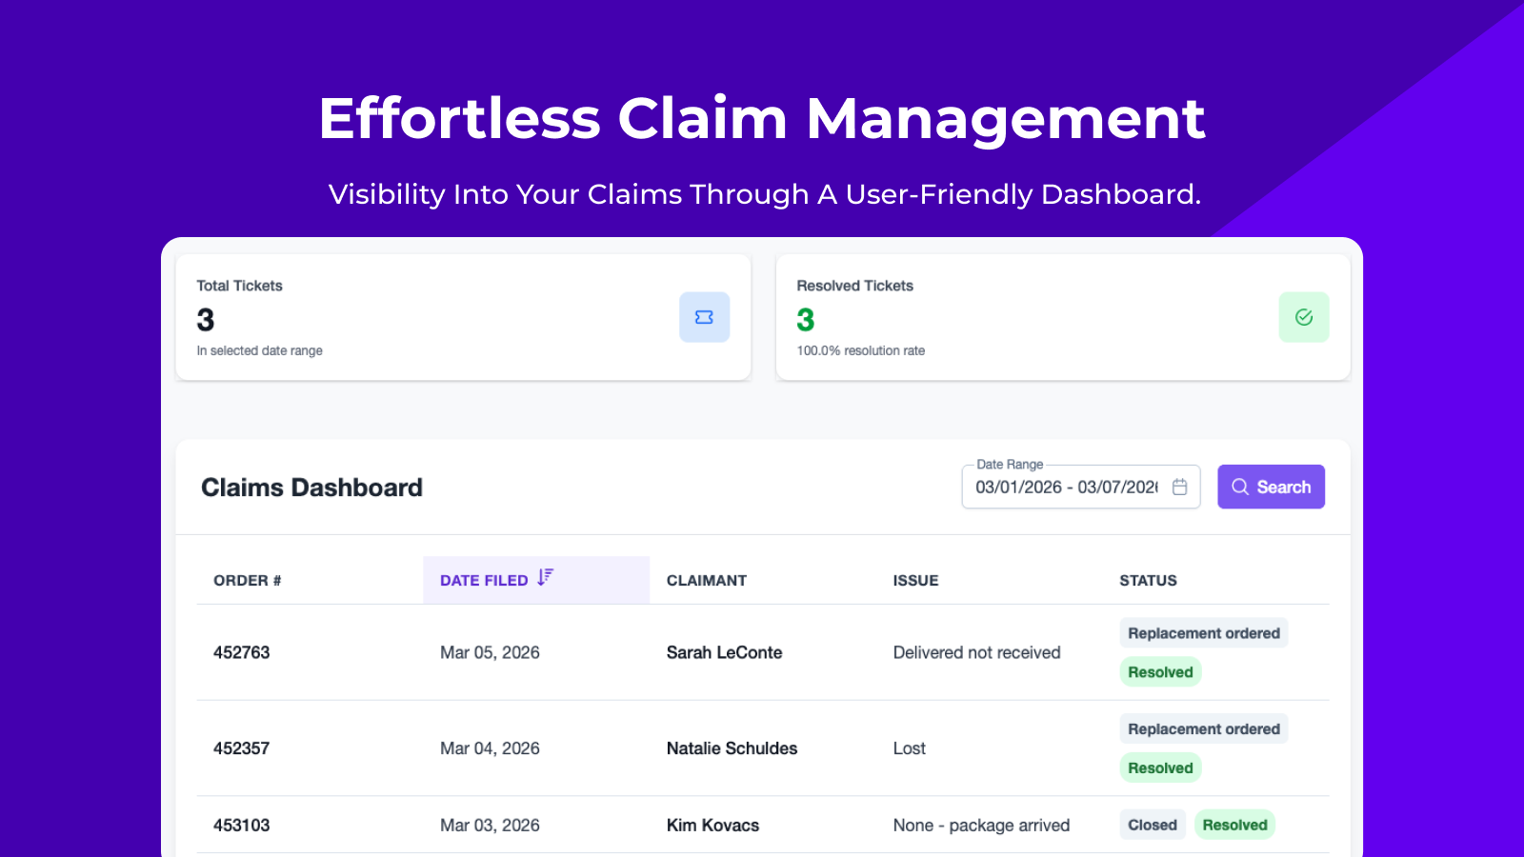The width and height of the screenshot is (1524, 857).
Task: Click Replacement ordered badge in Natalie Schuldes row
Action: (1203, 728)
